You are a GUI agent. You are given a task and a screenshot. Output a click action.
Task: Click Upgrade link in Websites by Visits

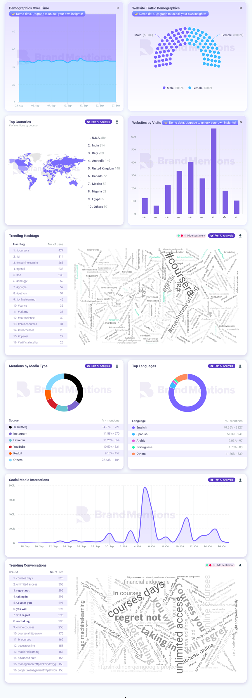tap(191, 123)
